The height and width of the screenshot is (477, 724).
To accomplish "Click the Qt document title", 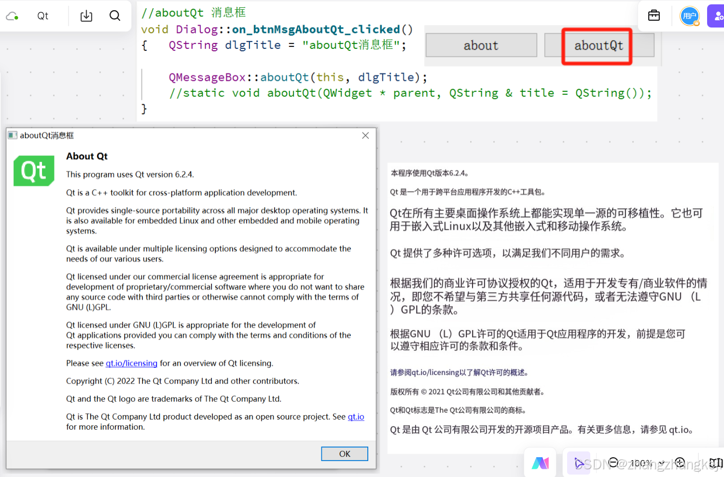I will 43,16.
